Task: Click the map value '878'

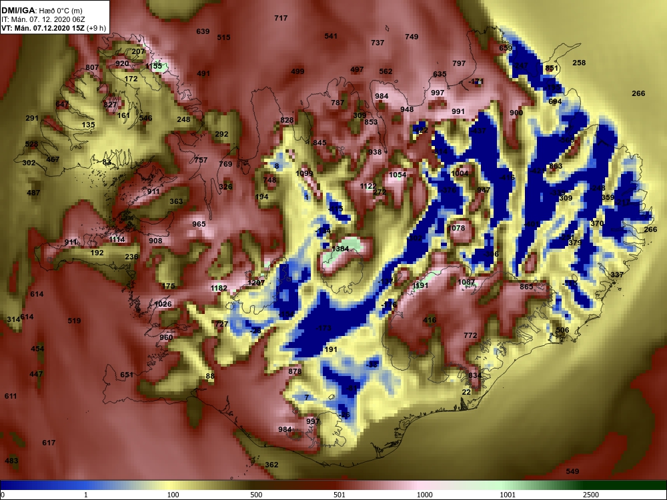Action: [295, 371]
